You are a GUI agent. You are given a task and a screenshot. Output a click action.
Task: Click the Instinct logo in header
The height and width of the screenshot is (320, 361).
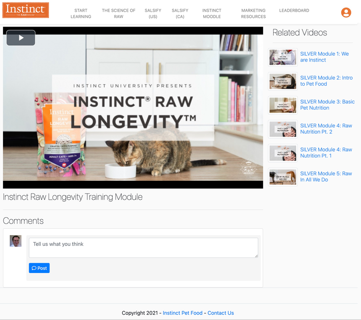point(25,10)
